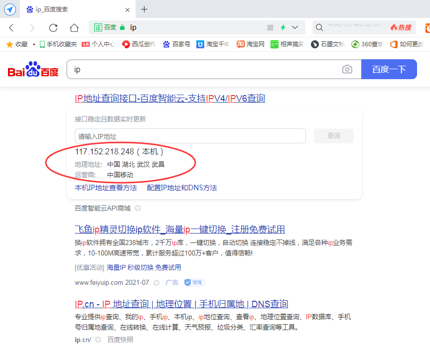This screenshot has width=430, height=356.
Task: Click the 百度一下 search button
Action: [389, 70]
